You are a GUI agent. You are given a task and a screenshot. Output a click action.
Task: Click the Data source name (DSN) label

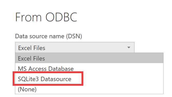48,36
